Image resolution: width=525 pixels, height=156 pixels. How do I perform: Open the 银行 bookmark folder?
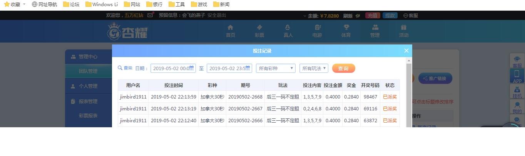[154, 4]
